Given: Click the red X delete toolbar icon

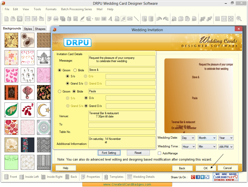Looking at the screenshot, I should 20,19.
